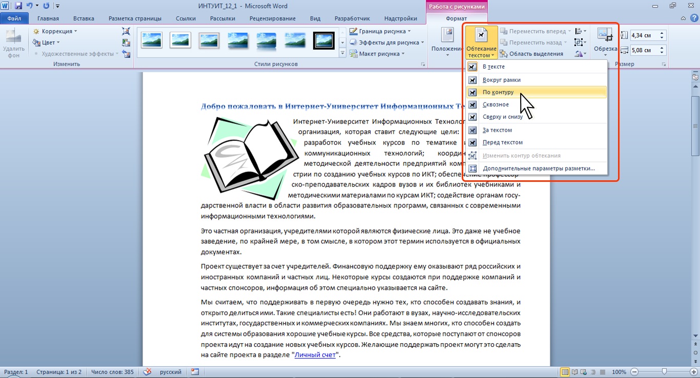
Task: Open Дополнительные параметры разметки
Action: pos(536,168)
